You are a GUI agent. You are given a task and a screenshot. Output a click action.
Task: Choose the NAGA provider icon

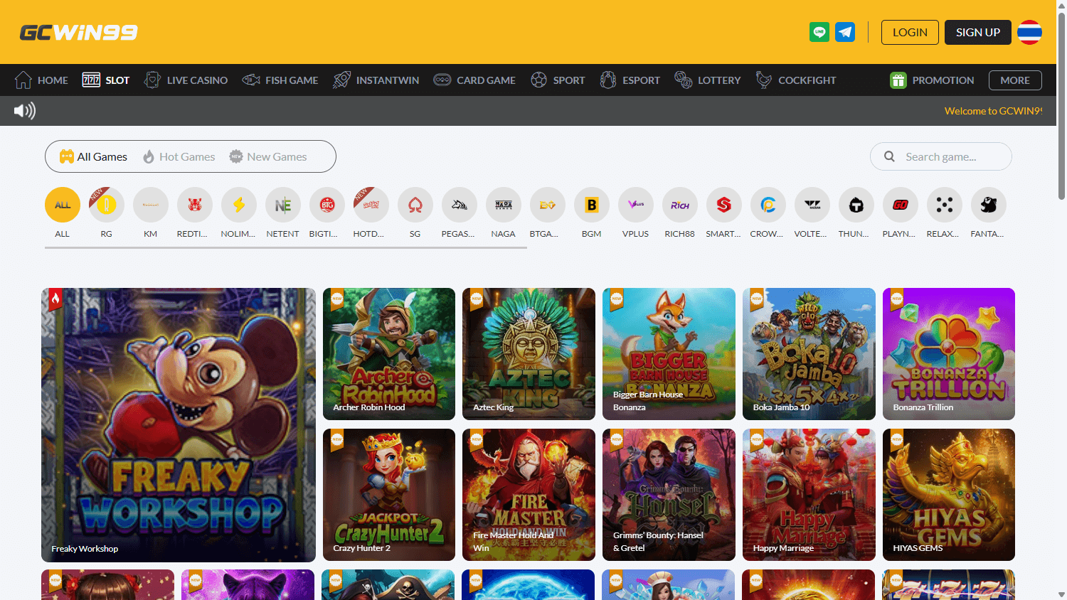[x=503, y=205]
